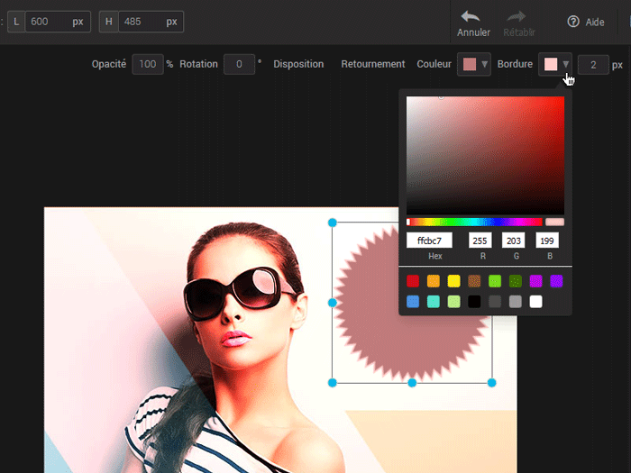Click the Hex color value field
The width and height of the screenshot is (631, 473).
(x=429, y=241)
